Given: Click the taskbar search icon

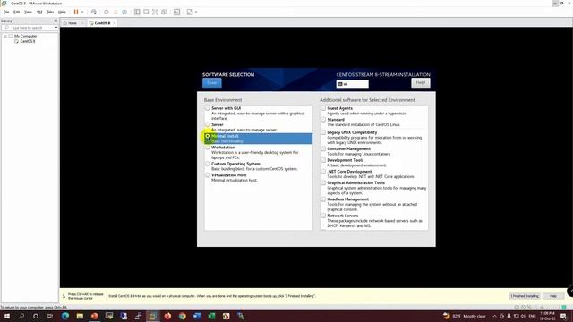Looking at the screenshot, I should click(21, 316).
